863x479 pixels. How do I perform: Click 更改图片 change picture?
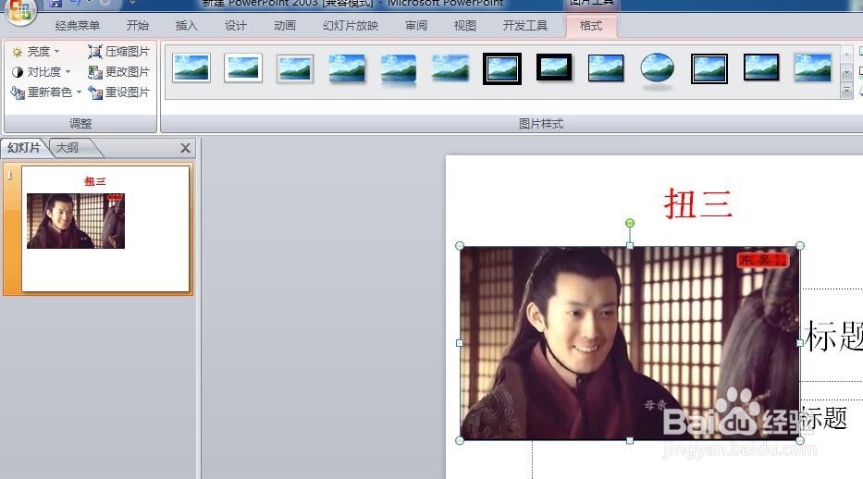[119, 72]
